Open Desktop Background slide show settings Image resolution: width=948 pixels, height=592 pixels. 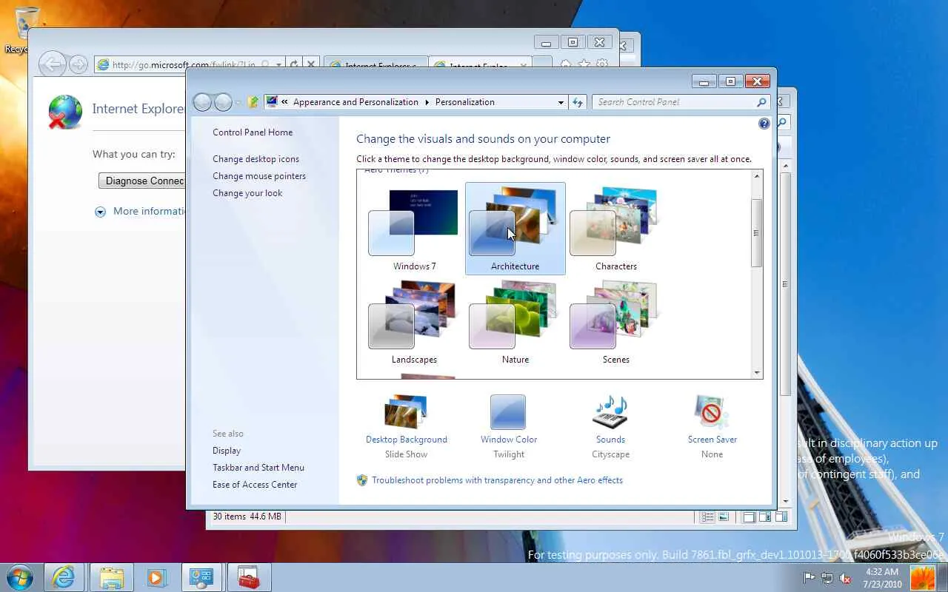point(407,426)
